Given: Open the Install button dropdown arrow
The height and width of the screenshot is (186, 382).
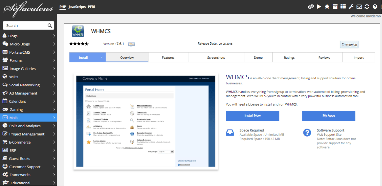Looking at the screenshot, I should click(102, 57).
